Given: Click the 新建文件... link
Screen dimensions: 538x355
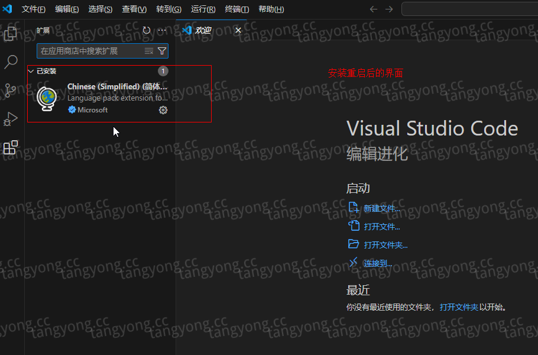Looking at the screenshot, I should tap(381, 208).
